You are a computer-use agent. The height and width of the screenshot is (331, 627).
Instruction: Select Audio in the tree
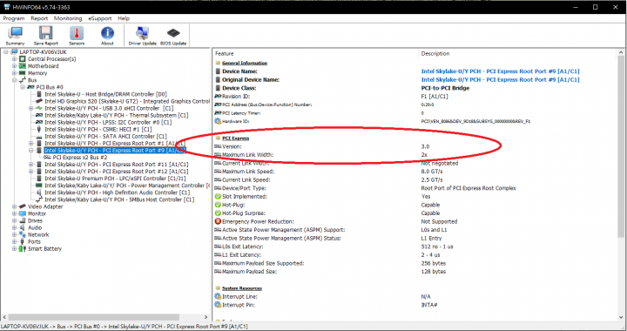[35, 228]
